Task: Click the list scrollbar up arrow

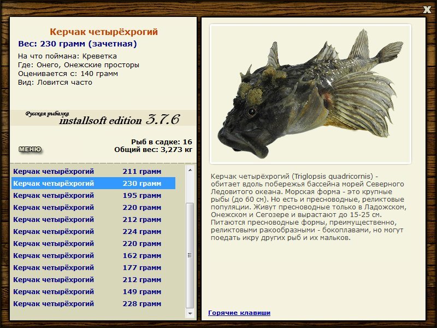Action: point(190,170)
